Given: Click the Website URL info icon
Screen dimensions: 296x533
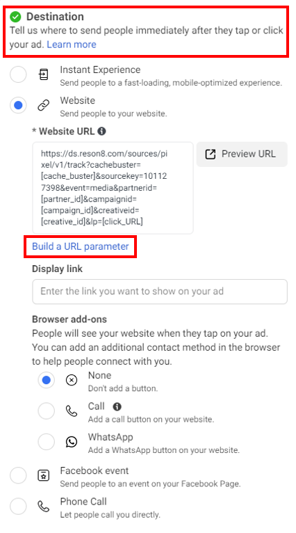Looking at the screenshot, I should click(x=101, y=132).
